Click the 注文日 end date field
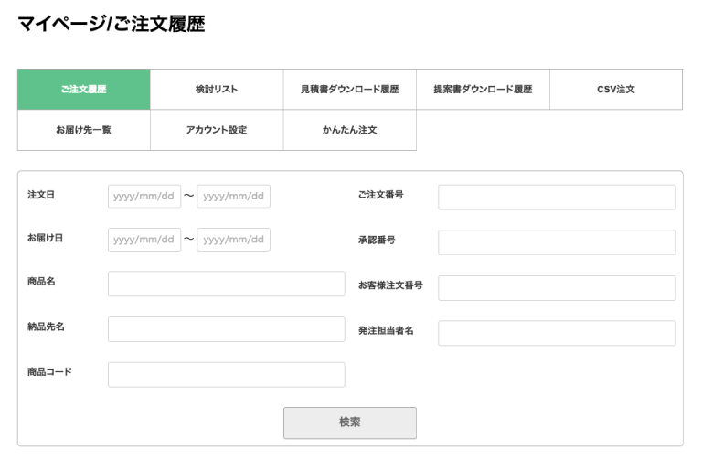The image size is (702, 461). tap(234, 197)
